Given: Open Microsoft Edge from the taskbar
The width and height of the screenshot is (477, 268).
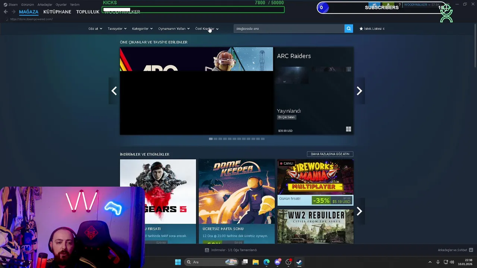Looking at the screenshot, I should pyautogui.click(x=266, y=262).
